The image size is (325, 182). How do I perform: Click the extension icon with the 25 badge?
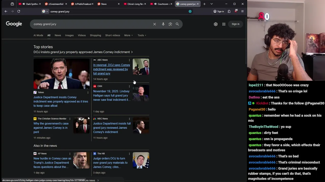click(x=236, y=11)
